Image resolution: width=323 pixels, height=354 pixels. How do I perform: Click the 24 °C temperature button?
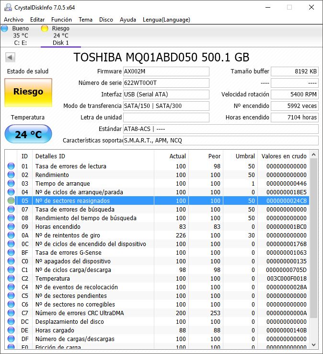pyautogui.click(x=28, y=134)
